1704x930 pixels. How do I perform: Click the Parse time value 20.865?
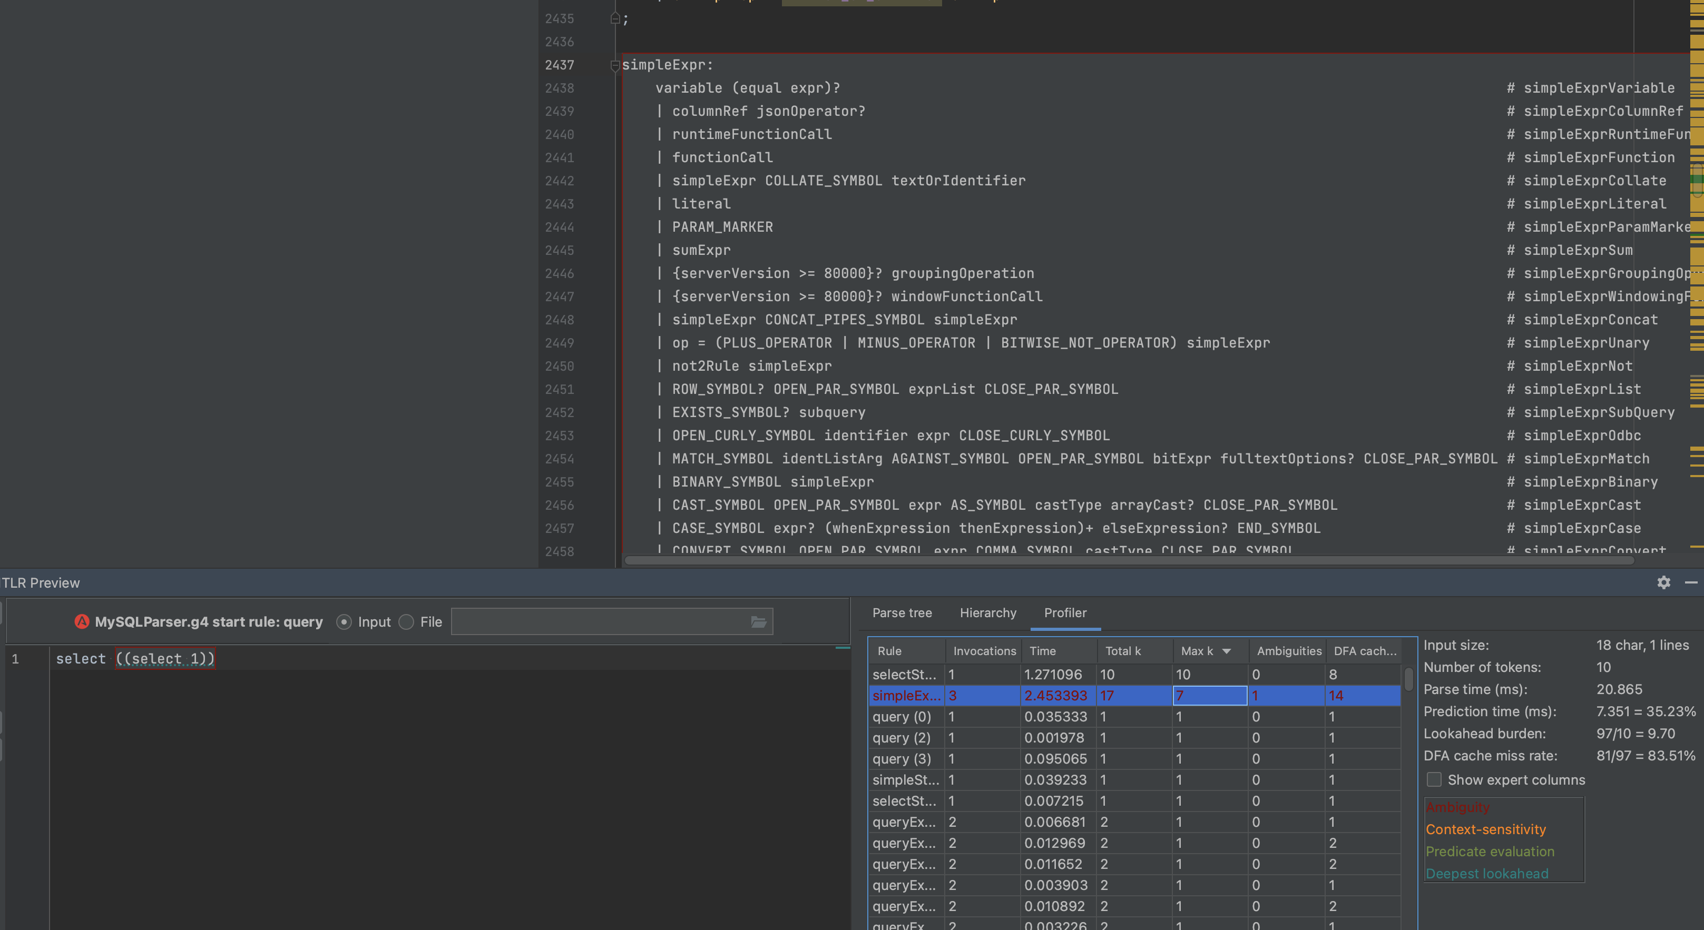1619,689
